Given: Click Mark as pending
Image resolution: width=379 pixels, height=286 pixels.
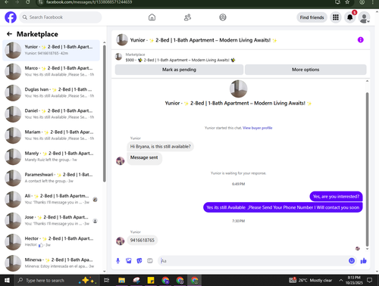Looking at the screenshot, I should 179,70.
